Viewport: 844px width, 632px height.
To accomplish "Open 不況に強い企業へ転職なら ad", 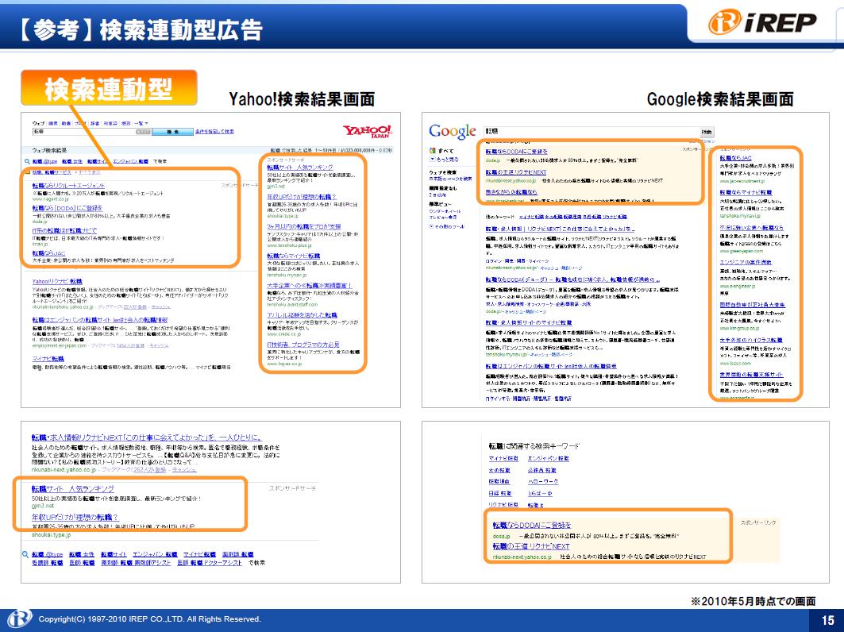I will coord(751,227).
